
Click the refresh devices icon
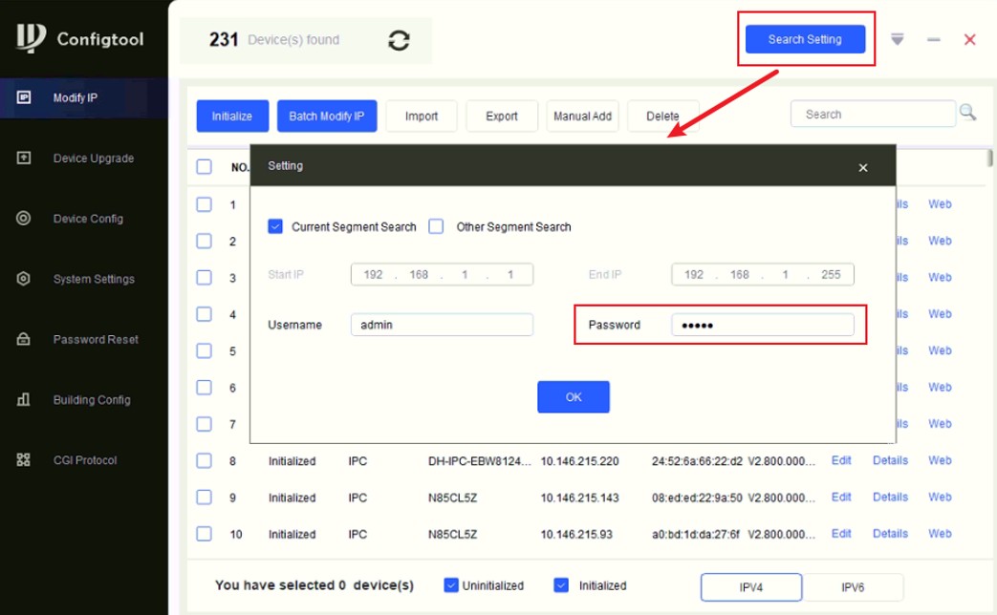(x=399, y=41)
